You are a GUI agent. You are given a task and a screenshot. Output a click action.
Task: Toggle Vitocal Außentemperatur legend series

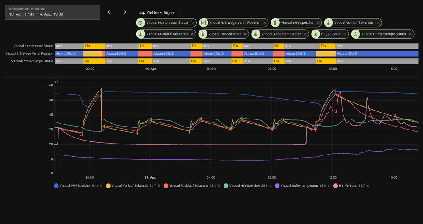tap(303, 185)
